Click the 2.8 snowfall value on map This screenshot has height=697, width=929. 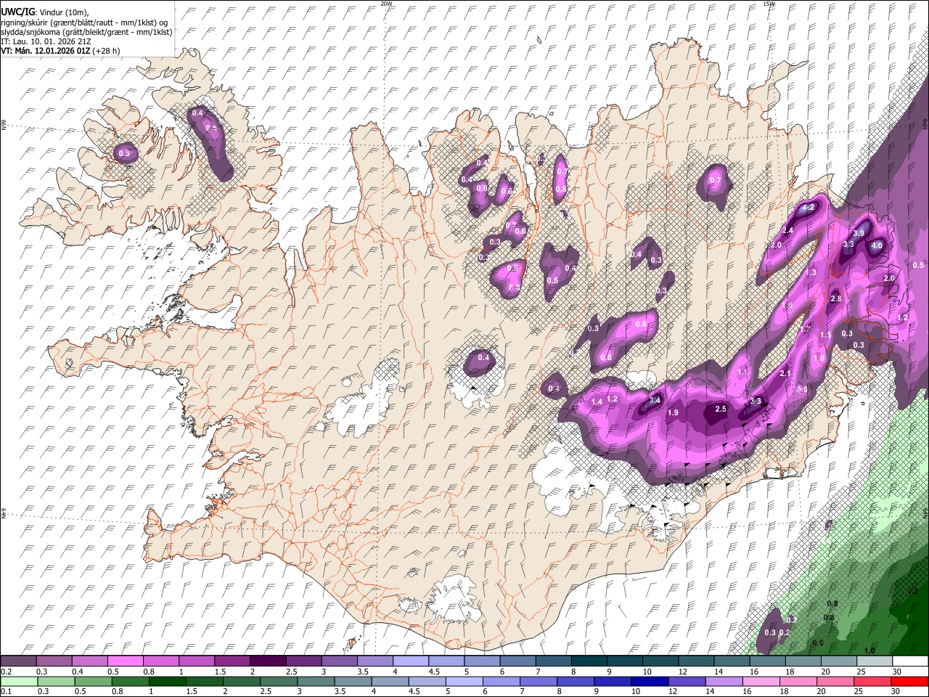[x=835, y=299]
